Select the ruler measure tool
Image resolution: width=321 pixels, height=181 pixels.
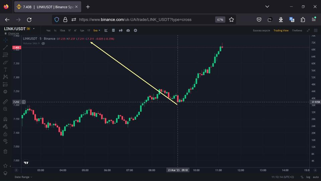pyautogui.click(x=5, y=102)
